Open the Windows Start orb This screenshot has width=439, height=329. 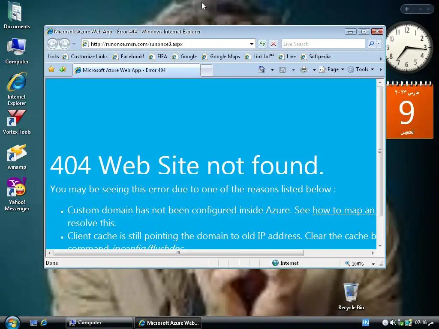pyautogui.click(x=12, y=323)
